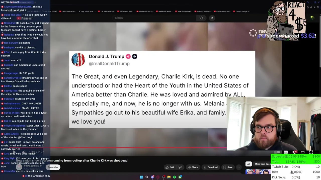
Task: Activate voice search microphone icon
Action: coord(212,18)
